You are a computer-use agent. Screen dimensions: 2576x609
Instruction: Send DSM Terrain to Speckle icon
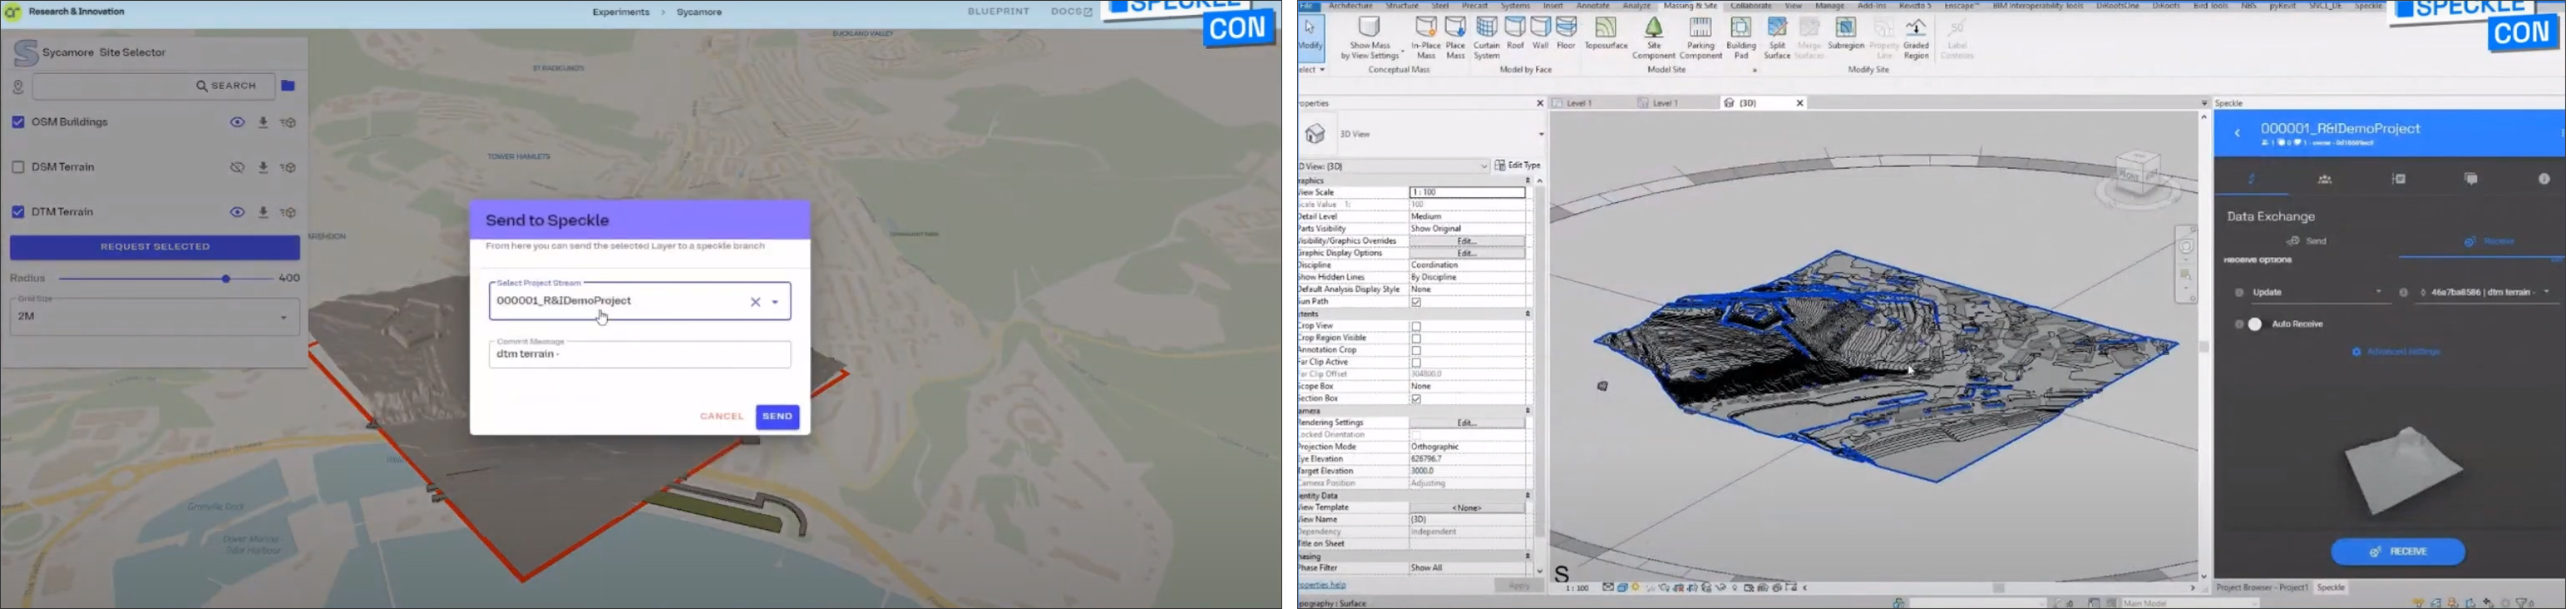tap(289, 168)
